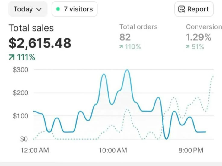Open the Today date range dropdown
This screenshot has width=222, height=166.
click(x=27, y=9)
